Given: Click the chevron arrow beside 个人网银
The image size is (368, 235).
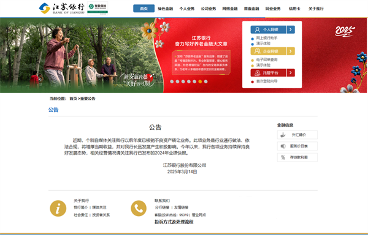Looking at the screenshot, I should click(291, 29).
